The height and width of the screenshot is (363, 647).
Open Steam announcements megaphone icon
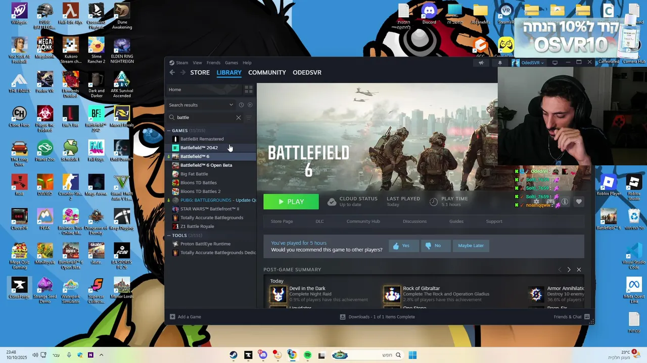pos(481,63)
